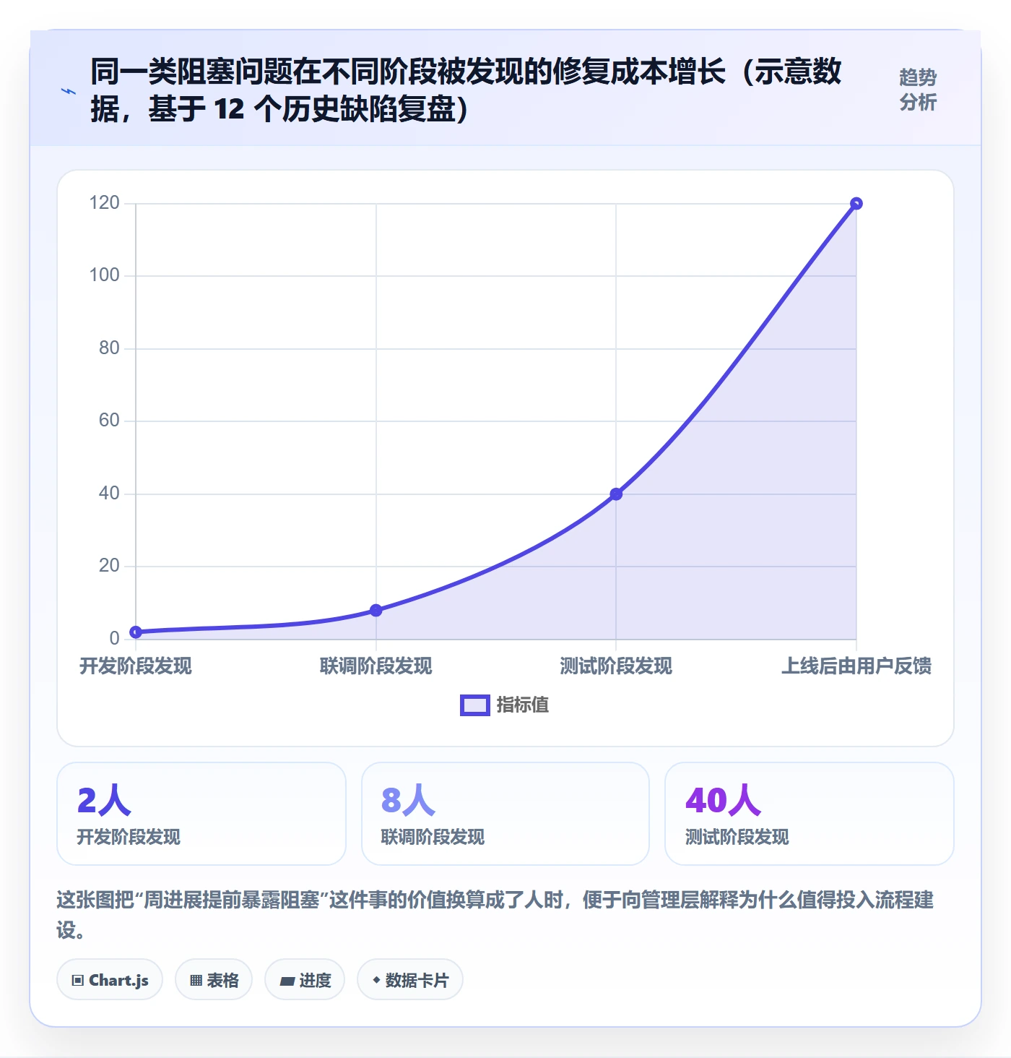Image resolution: width=1011 pixels, height=1058 pixels.
Task: Click the x-axis label 开发阶段发现
Action: click(x=136, y=666)
